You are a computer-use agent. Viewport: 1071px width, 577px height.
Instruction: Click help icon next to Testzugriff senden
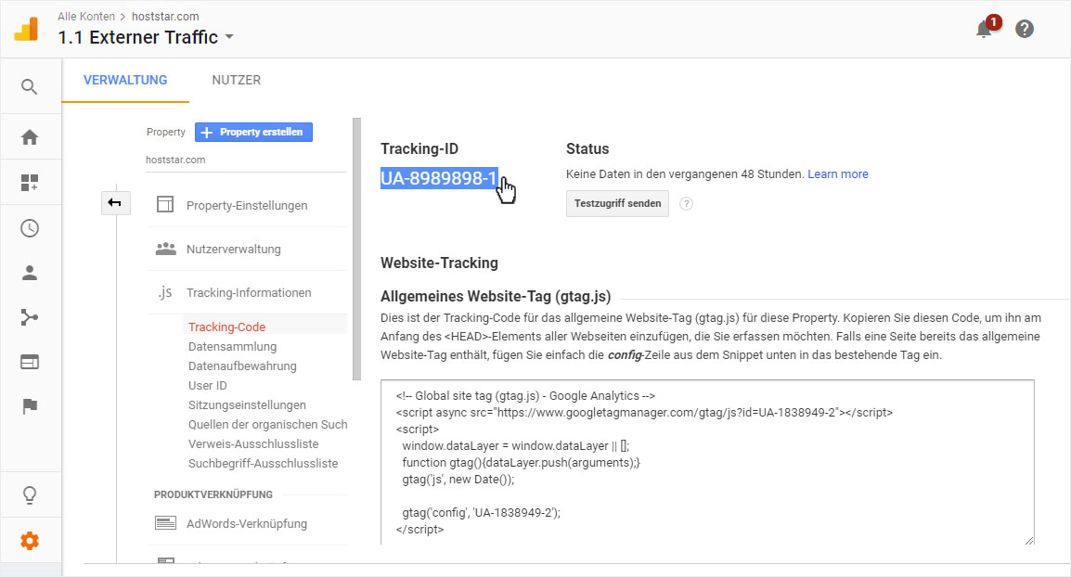tap(686, 203)
